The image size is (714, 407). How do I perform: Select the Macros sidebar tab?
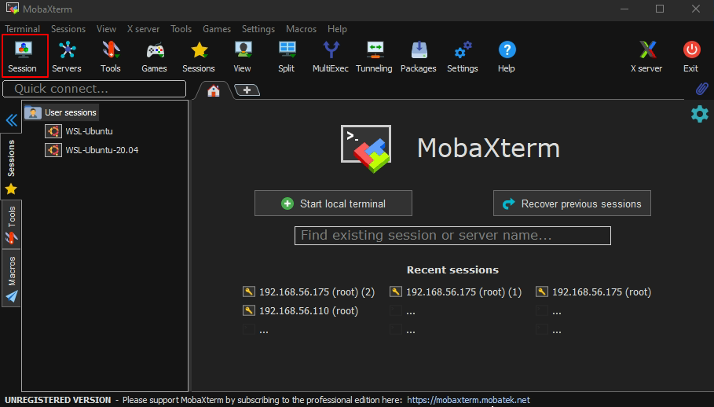point(11,279)
